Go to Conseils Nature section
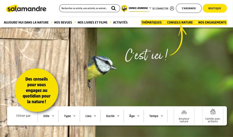This screenshot has width=233, height=137. click(x=180, y=22)
